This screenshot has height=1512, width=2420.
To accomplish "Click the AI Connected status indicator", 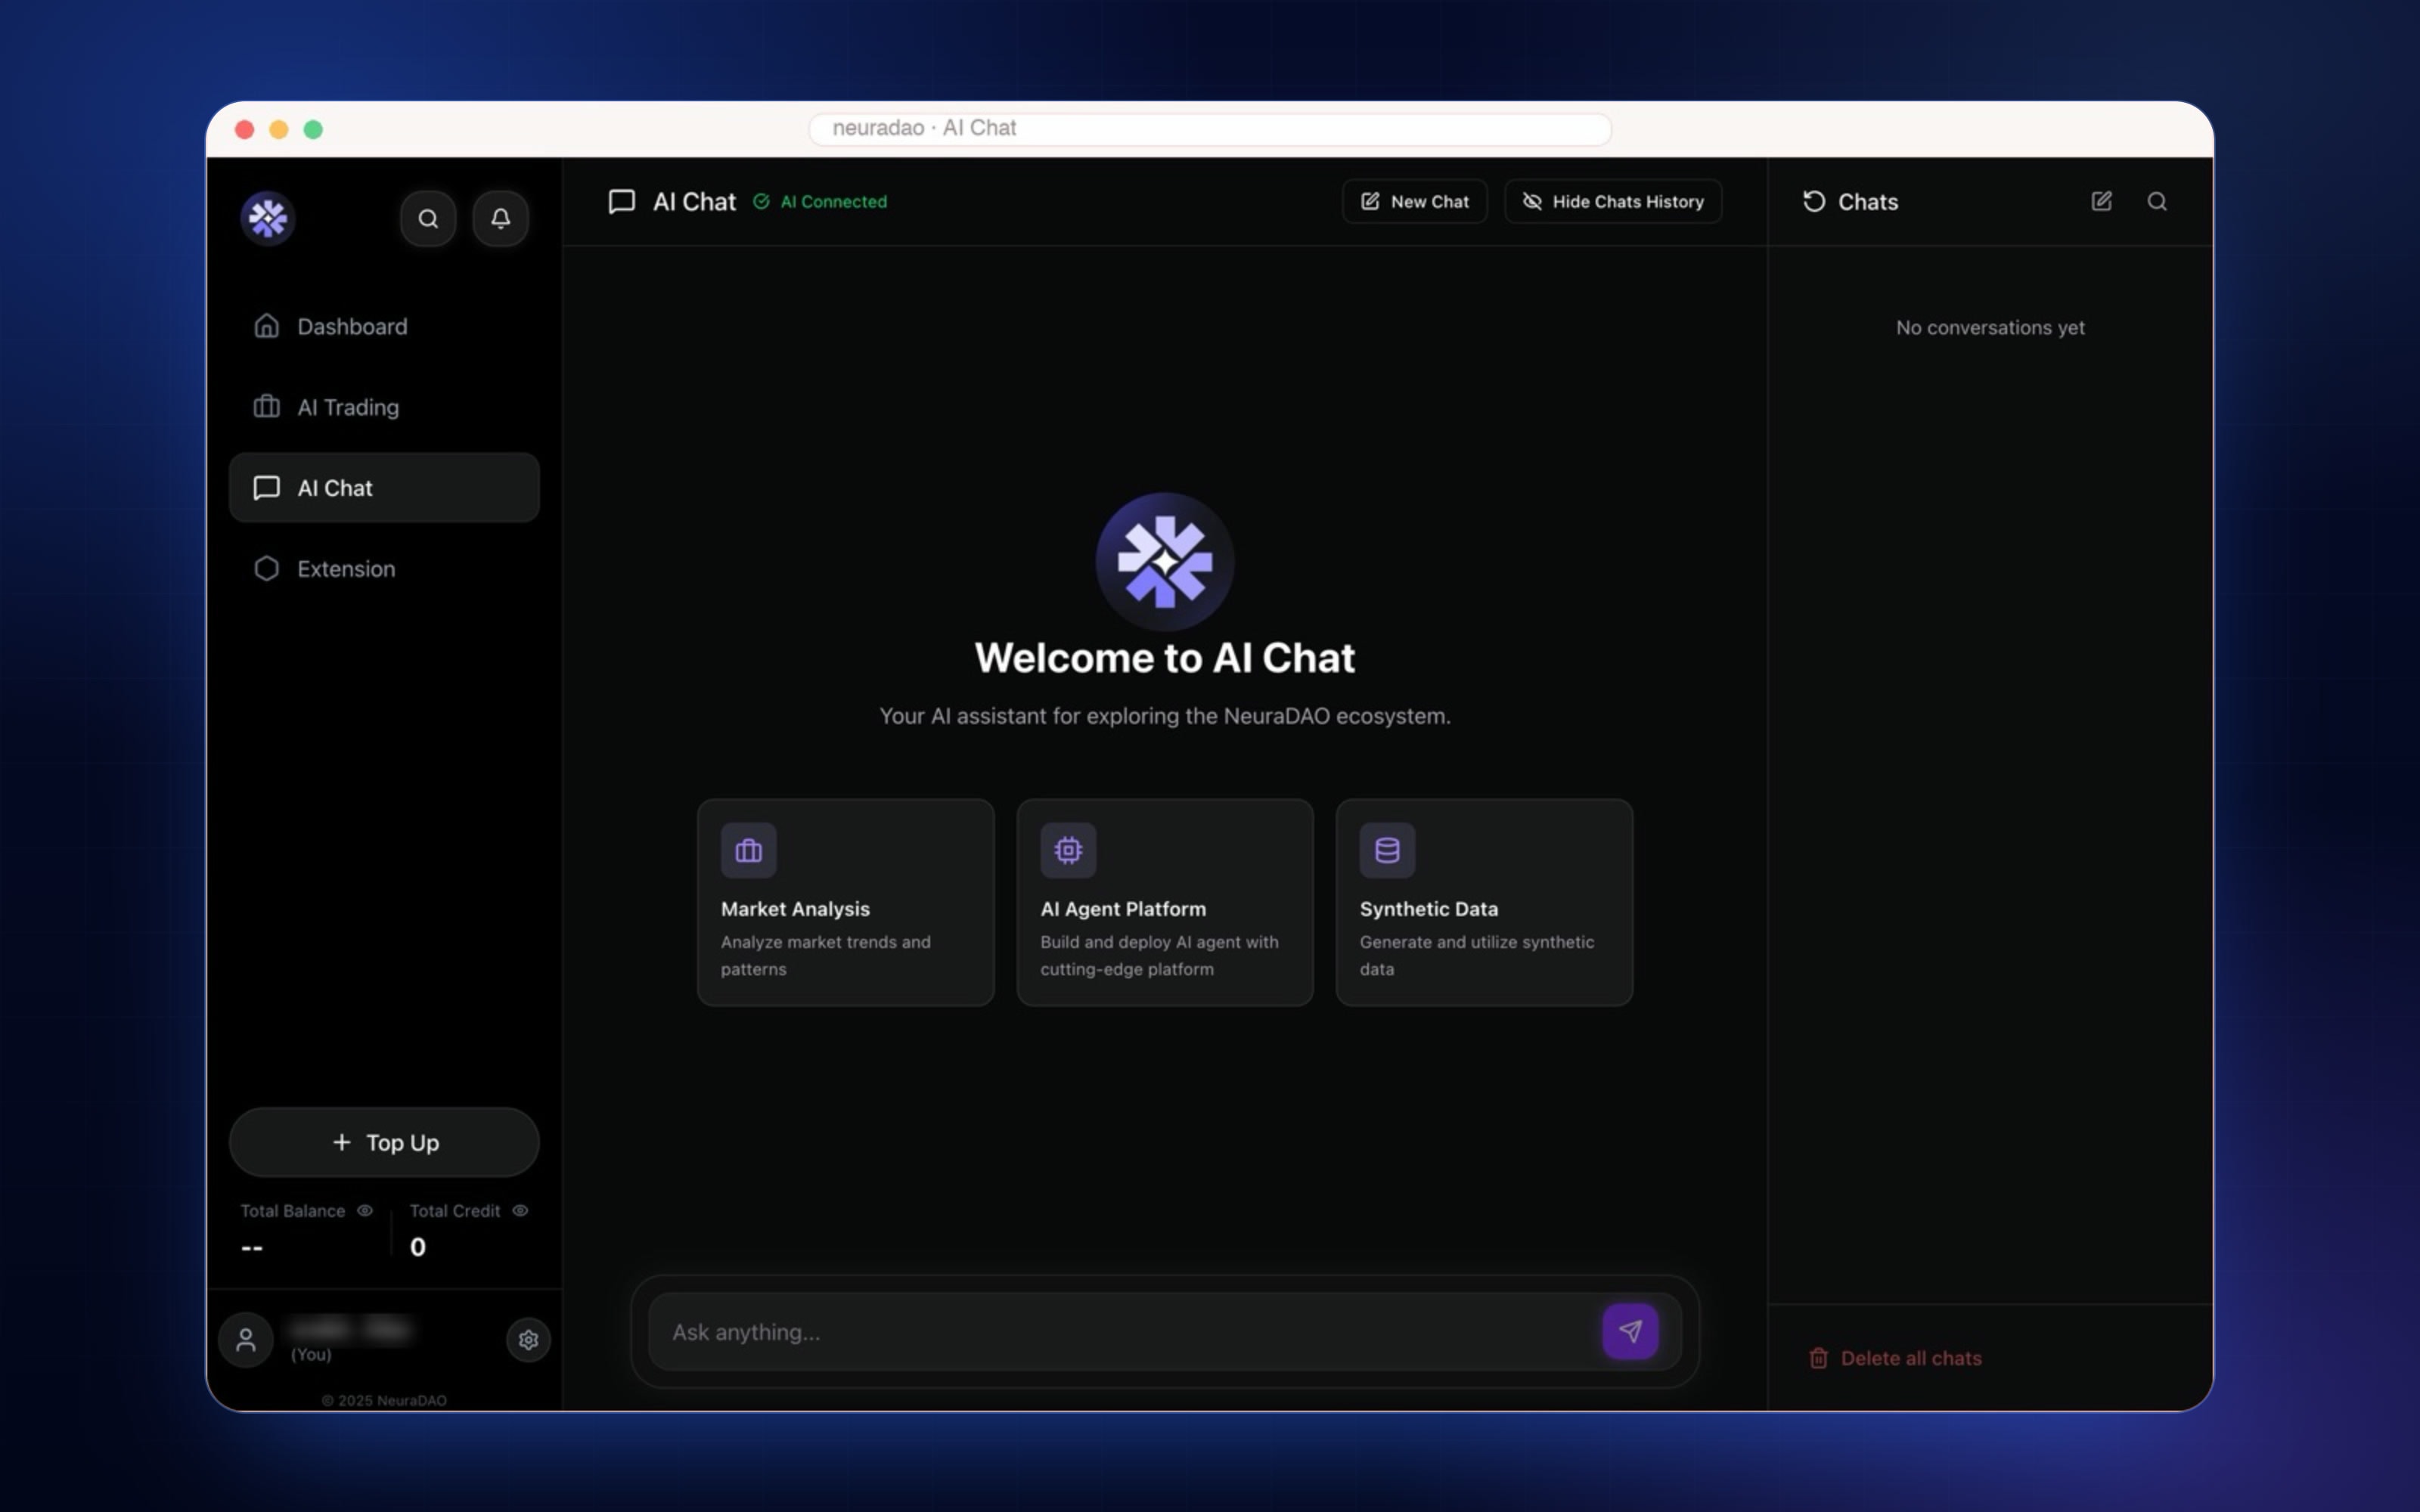I will click(820, 202).
